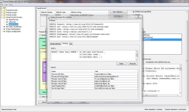This screenshot has height=112, width=189.
Task: Click the Execute button
Action: click(x=133, y=64)
